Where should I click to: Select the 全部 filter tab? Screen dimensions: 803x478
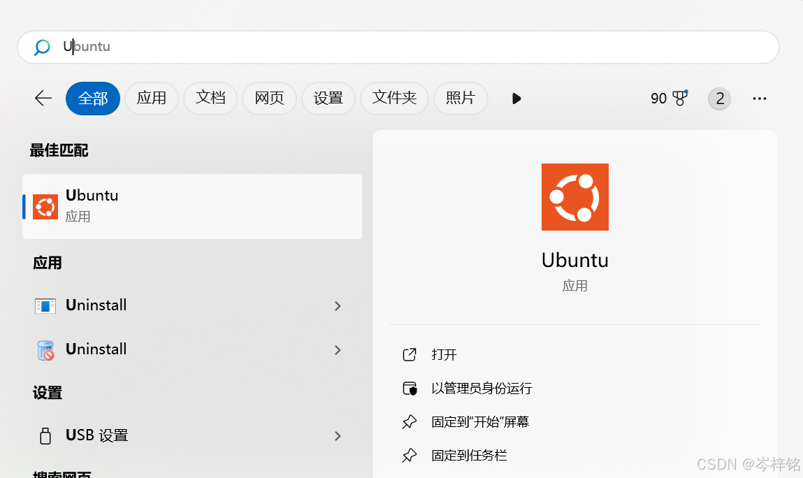[x=93, y=99]
